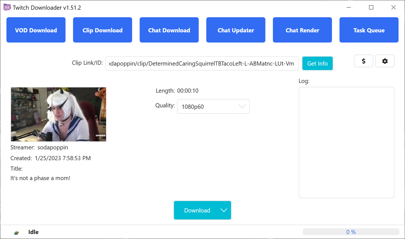Go to the Chat Updater tab

point(236,30)
